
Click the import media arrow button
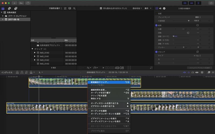coord(14,3)
